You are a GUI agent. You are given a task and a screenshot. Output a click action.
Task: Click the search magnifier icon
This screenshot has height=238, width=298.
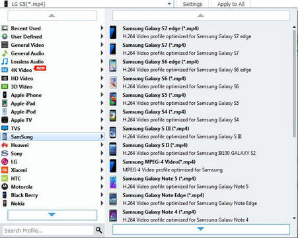pyautogui.click(x=98, y=230)
